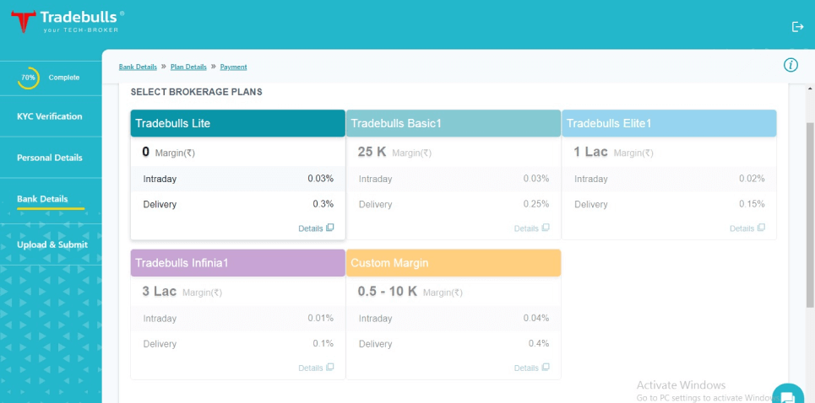This screenshot has height=403, width=815.
Task: Select the Tradebulls Lite plan header
Action: pos(237,123)
